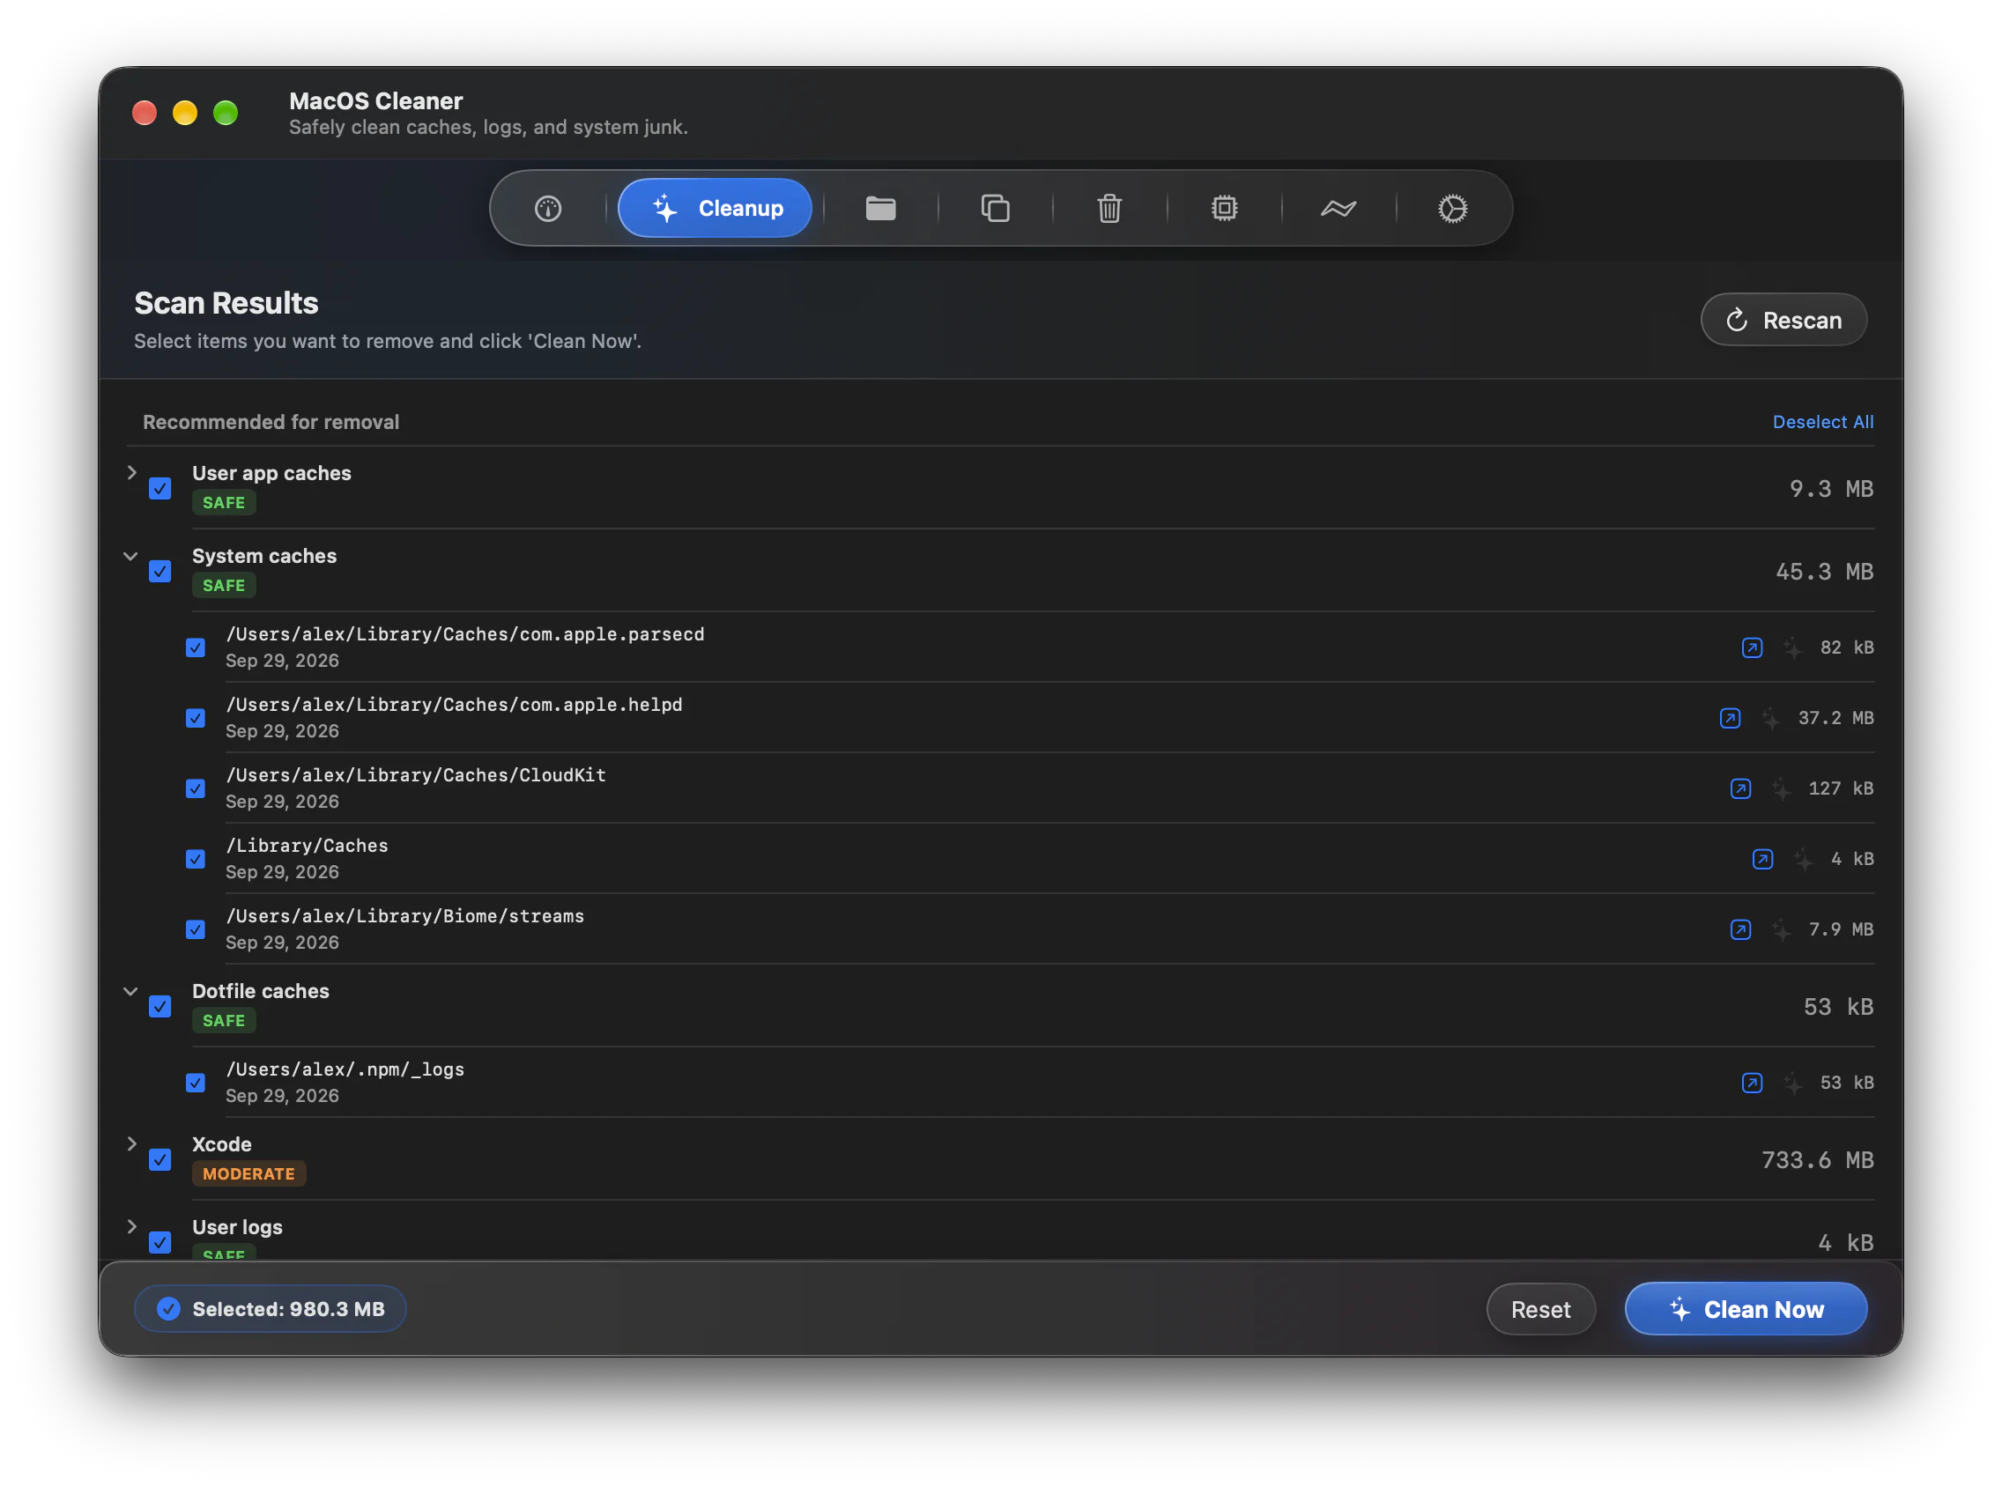Collapse System caches group
The image size is (2002, 1487).
(130, 556)
